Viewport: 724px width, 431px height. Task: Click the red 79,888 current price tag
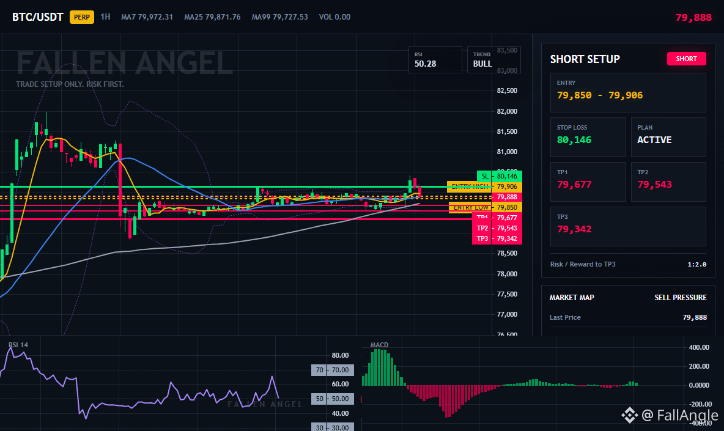(507, 197)
